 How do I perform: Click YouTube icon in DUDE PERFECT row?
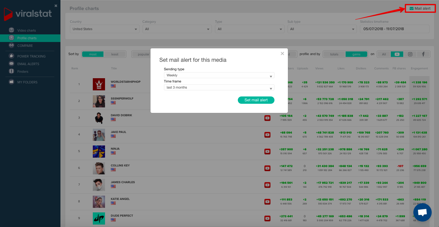click(267, 218)
